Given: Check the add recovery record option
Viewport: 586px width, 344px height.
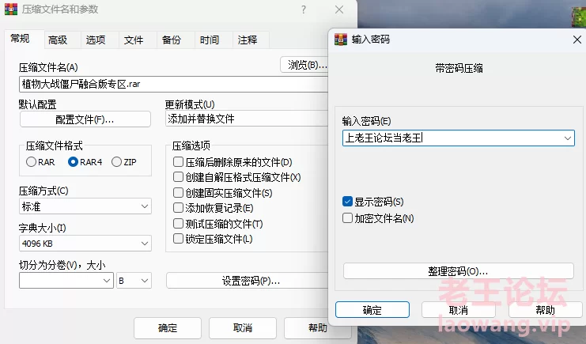Looking at the screenshot, I should [178, 207].
